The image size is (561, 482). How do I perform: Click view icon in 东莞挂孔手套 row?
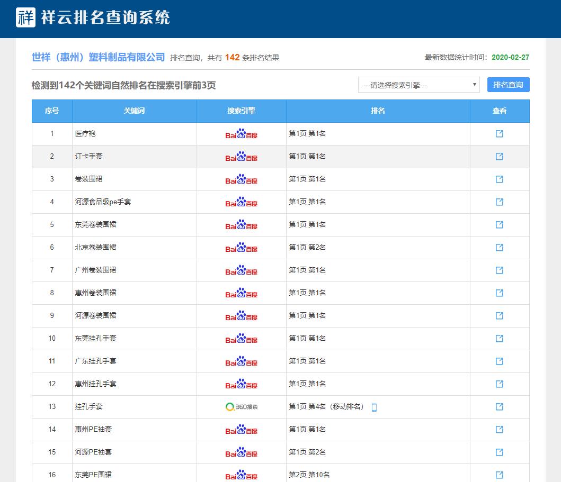(499, 339)
